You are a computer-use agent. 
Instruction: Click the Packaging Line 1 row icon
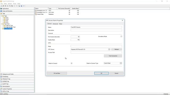coord(36,11)
